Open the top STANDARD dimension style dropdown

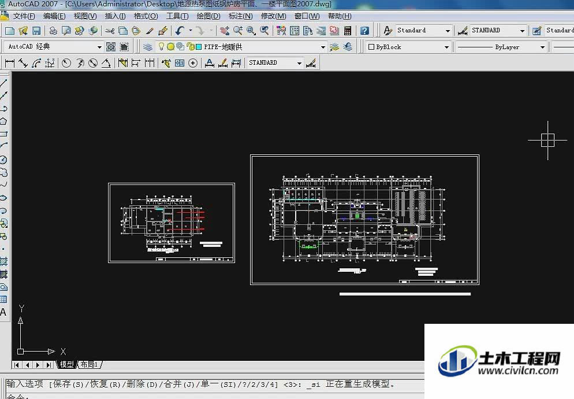click(523, 31)
